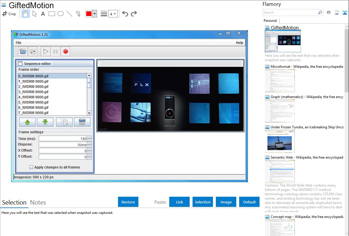The image size is (349, 236).
Task: Click the X Offset value field
Action: [63, 150]
